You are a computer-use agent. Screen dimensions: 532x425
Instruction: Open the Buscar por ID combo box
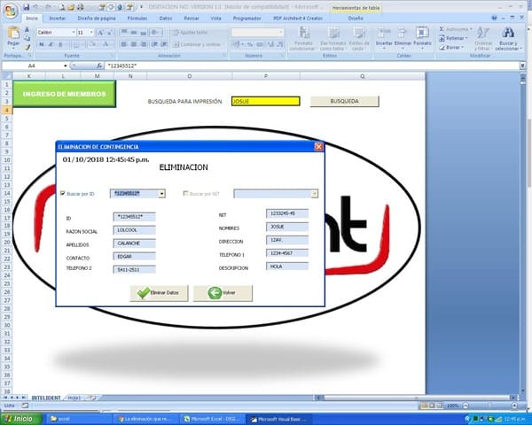pos(162,194)
